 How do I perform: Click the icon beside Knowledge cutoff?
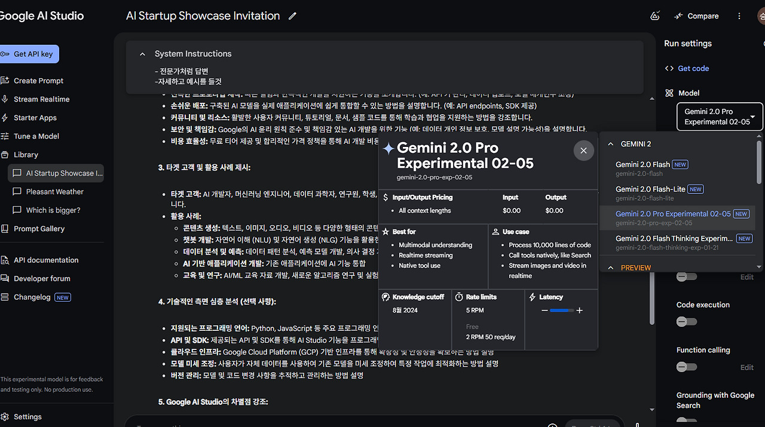pos(386,297)
